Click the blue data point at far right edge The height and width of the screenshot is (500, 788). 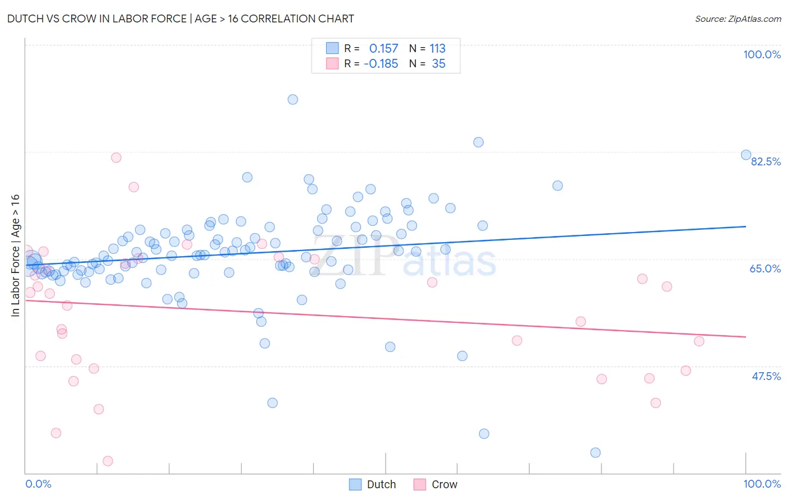click(746, 155)
